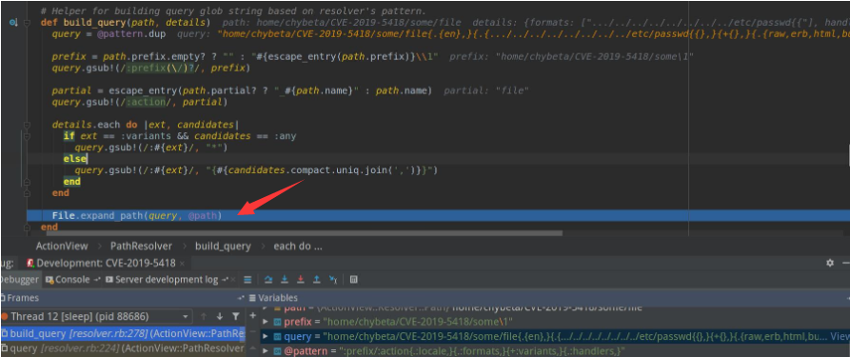Expand the query variable node
Screen dimensions: 850x357
pos(265,336)
